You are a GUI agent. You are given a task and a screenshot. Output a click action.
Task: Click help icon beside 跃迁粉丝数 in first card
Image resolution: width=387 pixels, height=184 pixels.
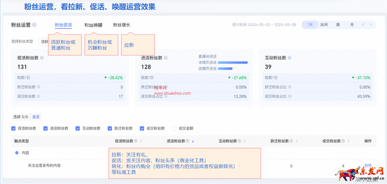[38, 87]
